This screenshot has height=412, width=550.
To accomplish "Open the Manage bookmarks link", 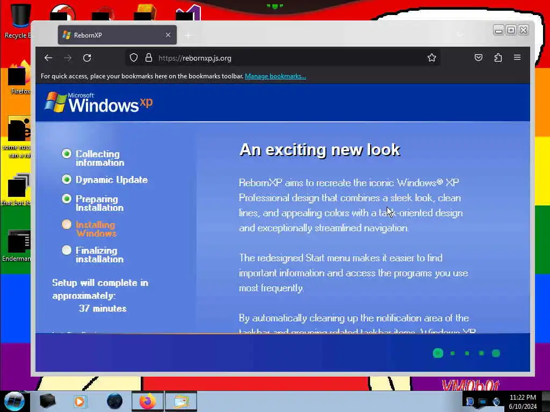I will point(276,76).
